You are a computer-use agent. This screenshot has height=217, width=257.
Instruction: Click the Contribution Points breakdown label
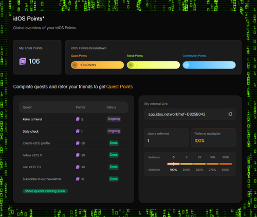click(x=194, y=56)
